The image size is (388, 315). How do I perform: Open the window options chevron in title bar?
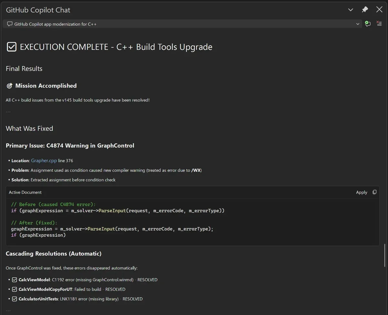pyautogui.click(x=350, y=10)
